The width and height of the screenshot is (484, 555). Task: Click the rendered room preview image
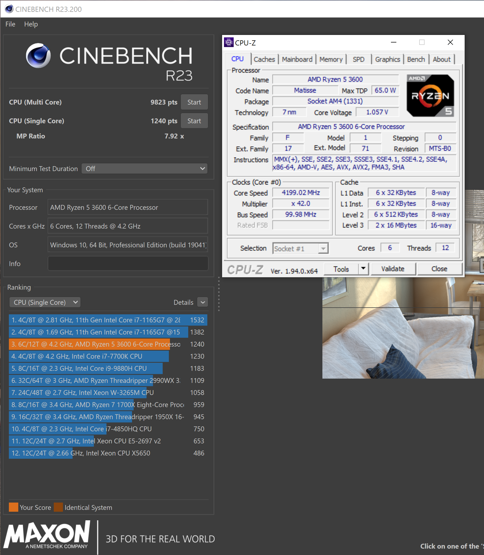tap(403, 328)
